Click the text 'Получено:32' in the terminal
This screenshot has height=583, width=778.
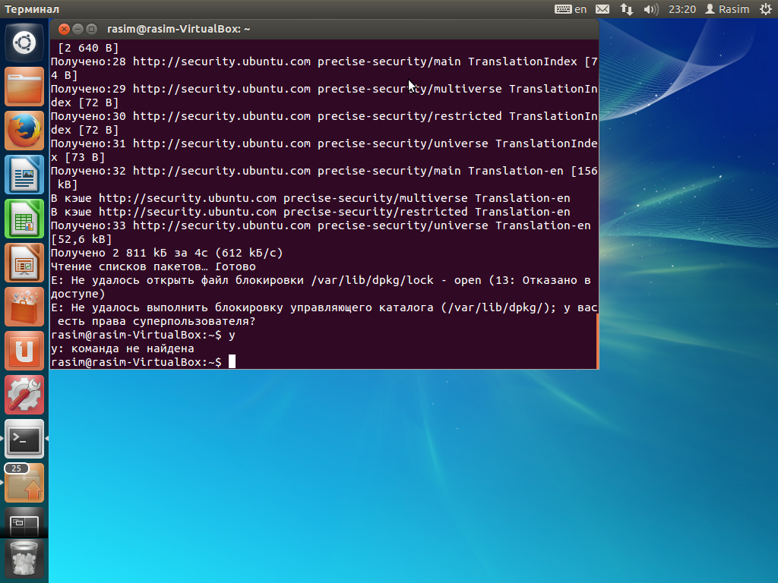(x=88, y=171)
